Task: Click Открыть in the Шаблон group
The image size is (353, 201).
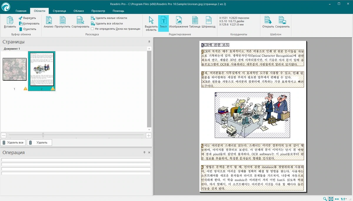Action: click(x=268, y=22)
